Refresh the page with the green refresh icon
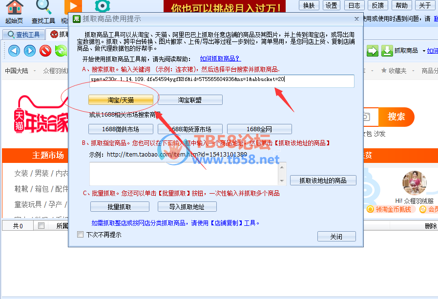 click(61, 51)
